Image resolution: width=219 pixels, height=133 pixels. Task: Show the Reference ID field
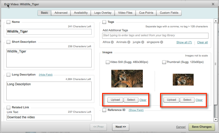pos(136,110)
